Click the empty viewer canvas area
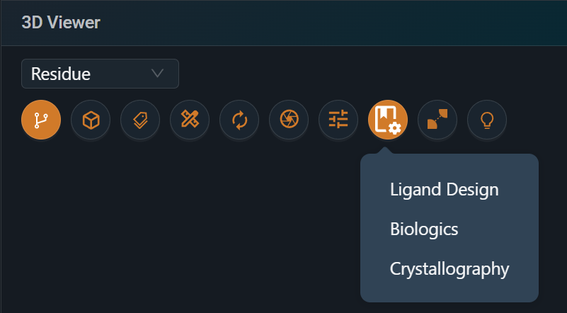This screenshot has width=567, height=313. [177, 227]
